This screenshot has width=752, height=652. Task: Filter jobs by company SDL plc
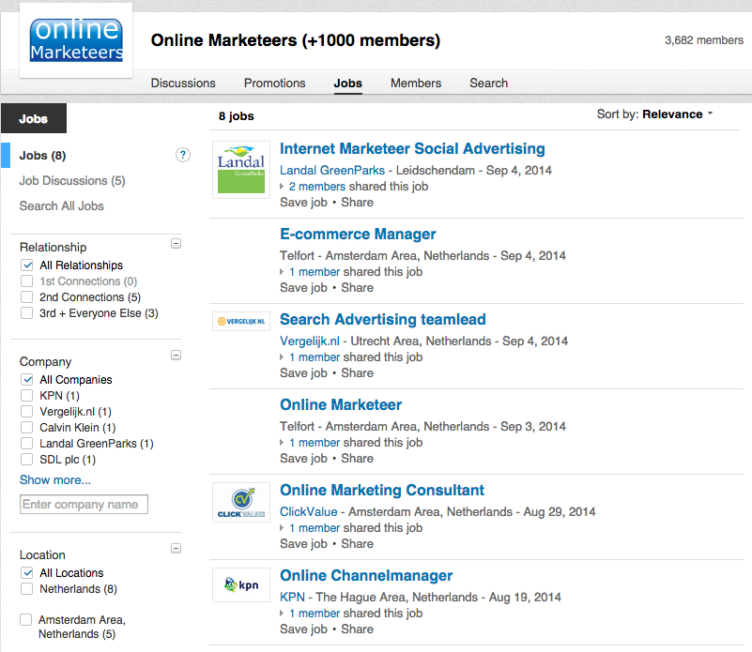27,460
